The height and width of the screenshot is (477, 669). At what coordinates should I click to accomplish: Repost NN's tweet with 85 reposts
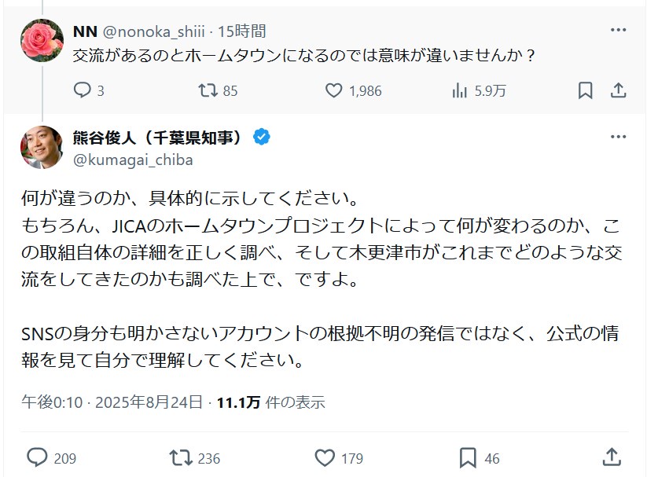208,90
